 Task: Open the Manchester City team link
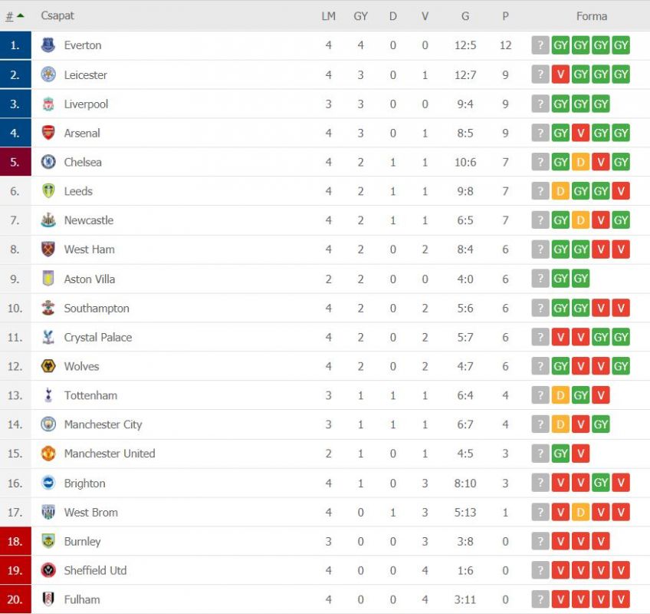click(x=103, y=424)
